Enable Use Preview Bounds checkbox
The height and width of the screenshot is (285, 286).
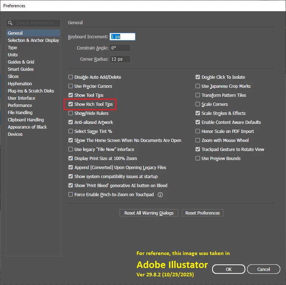(x=198, y=158)
